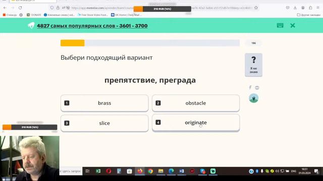
Task: Open Opera browser from taskbar
Action: click(x=109, y=171)
